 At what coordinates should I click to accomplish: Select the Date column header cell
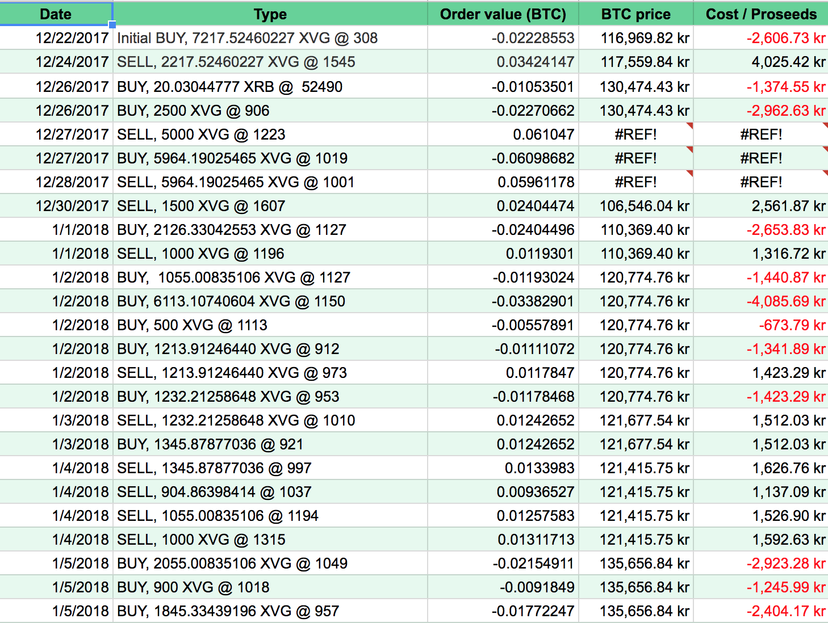click(56, 14)
